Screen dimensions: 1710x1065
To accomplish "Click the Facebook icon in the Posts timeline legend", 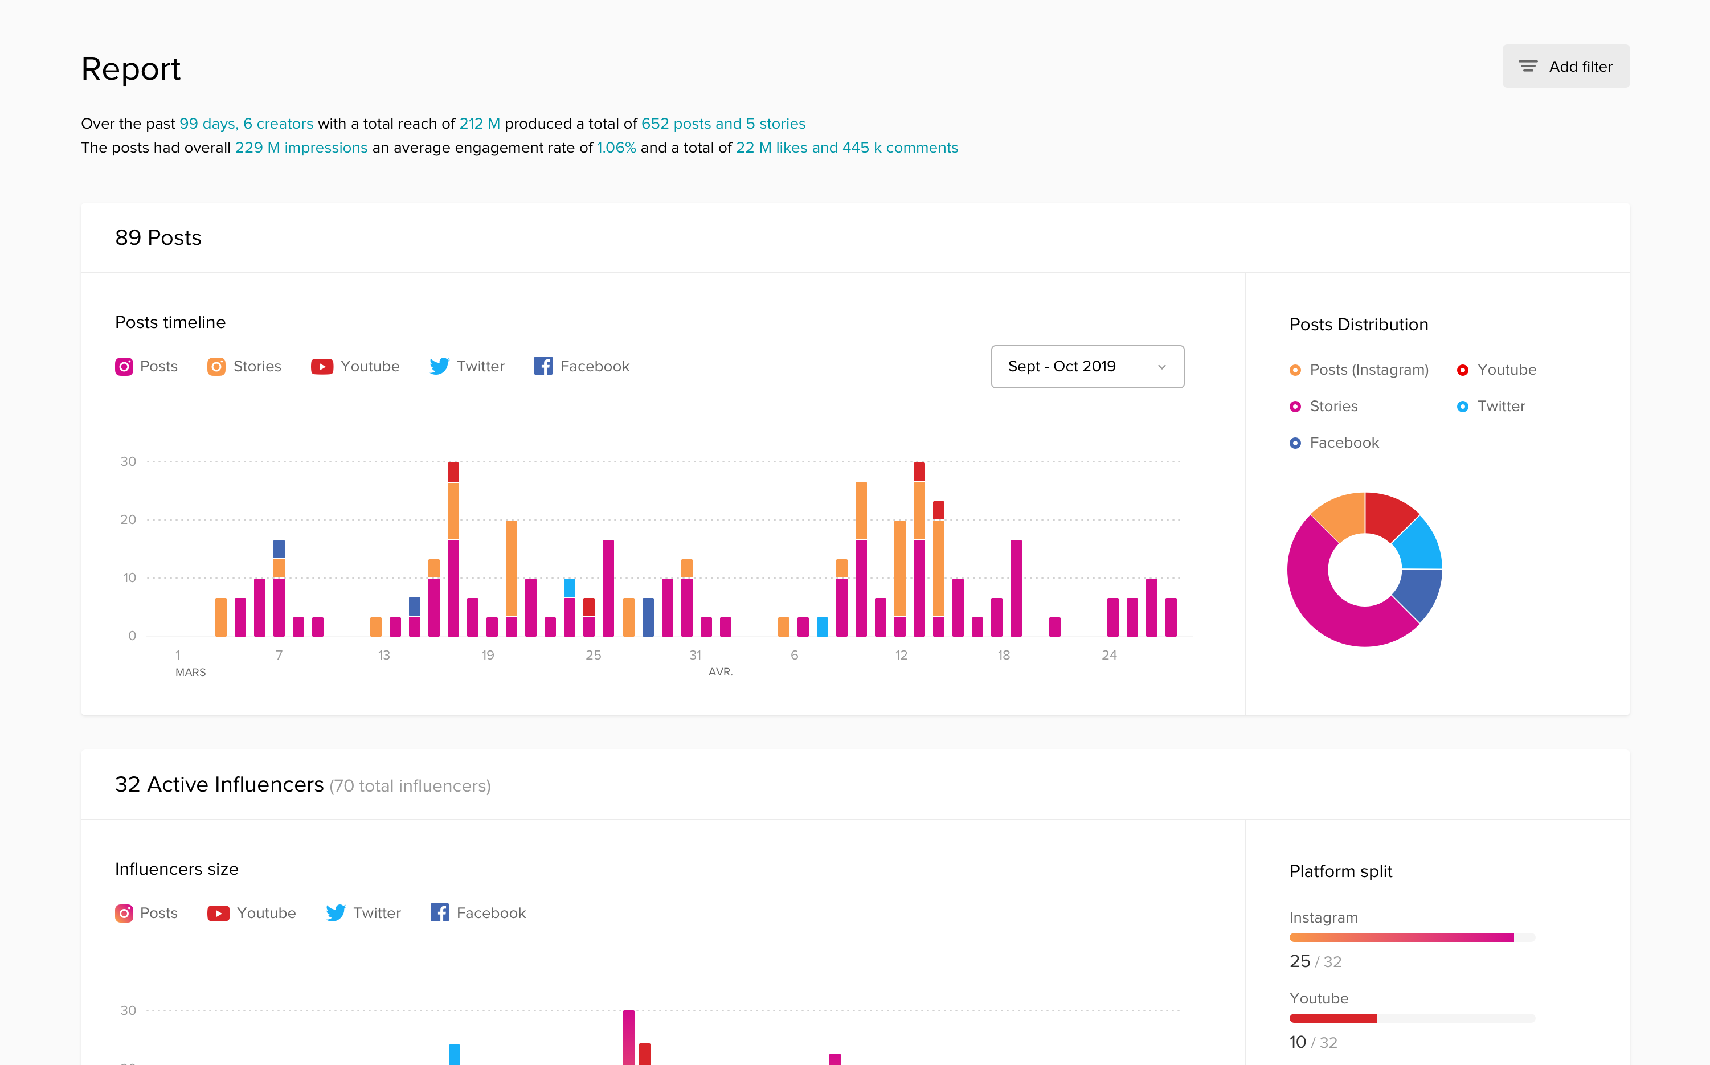I will click(543, 366).
